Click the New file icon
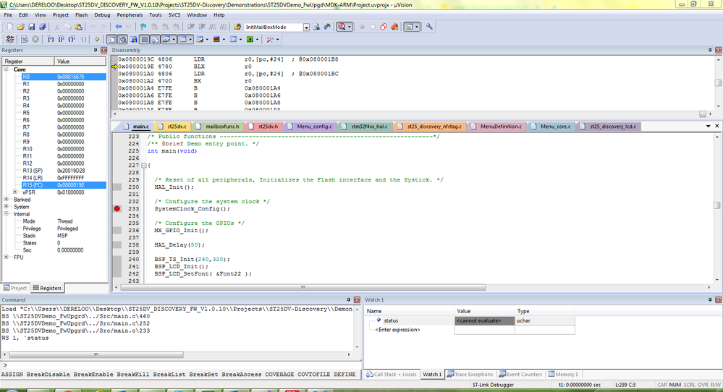723x392 pixels. coord(9,27)
